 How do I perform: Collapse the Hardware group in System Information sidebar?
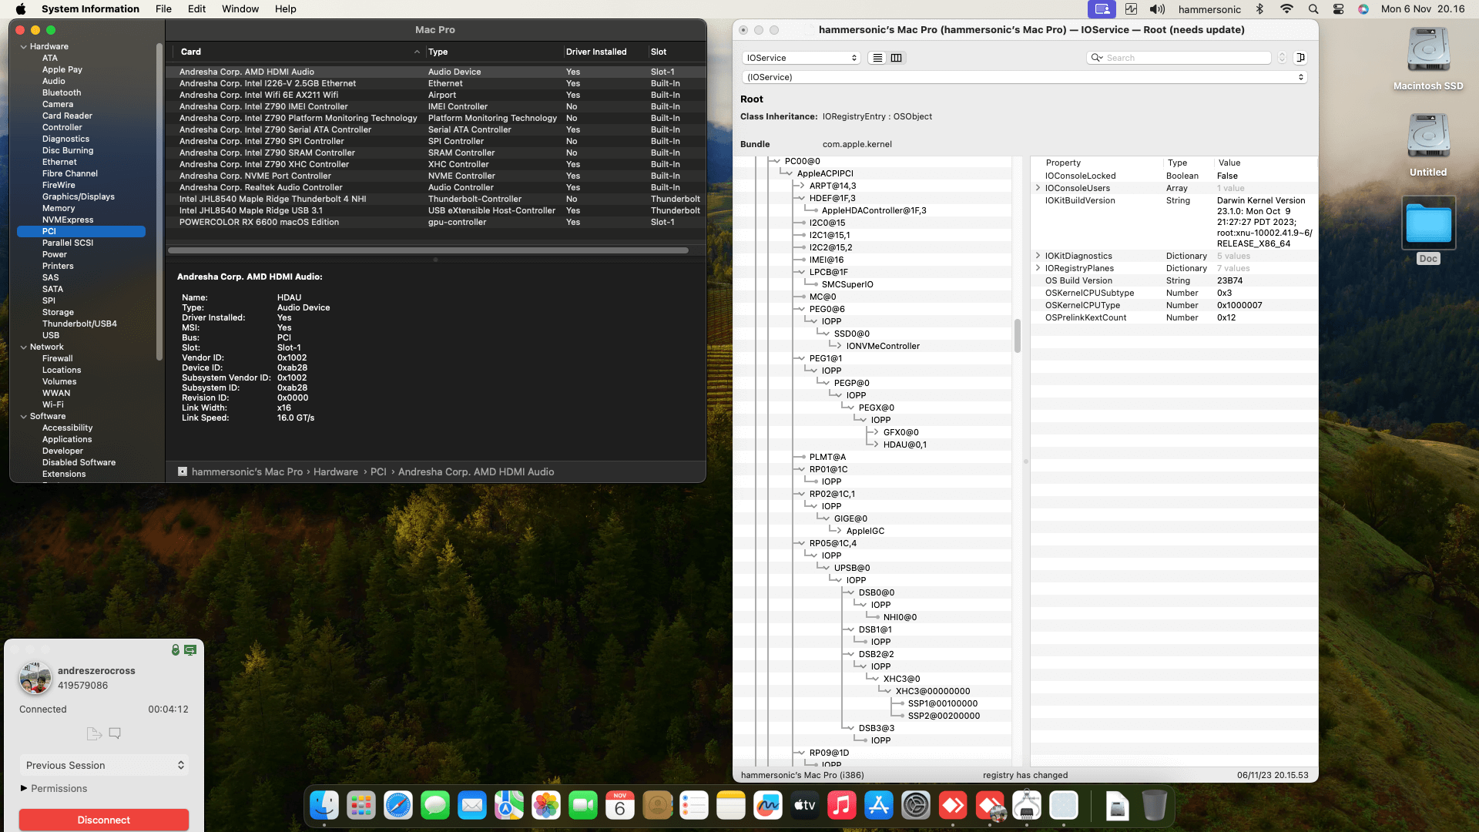pyautogui.click(x=23, y=47)
